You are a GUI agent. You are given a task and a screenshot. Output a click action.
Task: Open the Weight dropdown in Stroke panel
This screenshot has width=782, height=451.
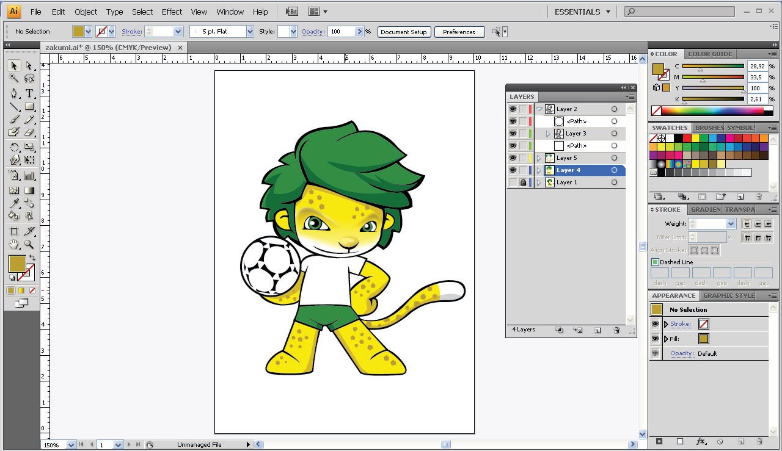point(731,224)
